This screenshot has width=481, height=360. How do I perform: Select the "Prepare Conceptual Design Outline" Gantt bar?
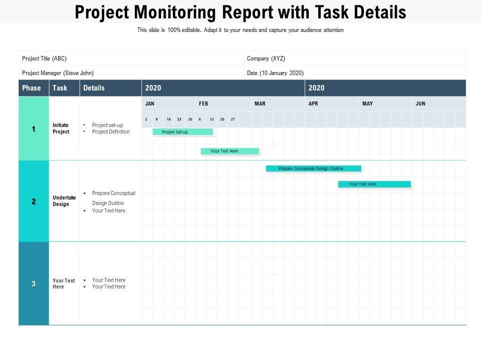point(313,168)
